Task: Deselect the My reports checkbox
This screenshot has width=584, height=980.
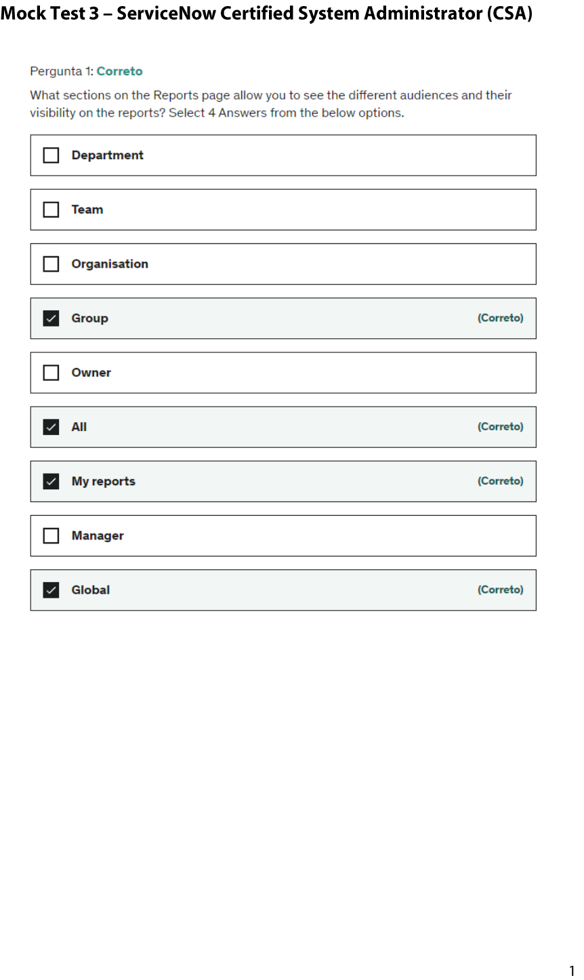Action: tap(51, 481)
